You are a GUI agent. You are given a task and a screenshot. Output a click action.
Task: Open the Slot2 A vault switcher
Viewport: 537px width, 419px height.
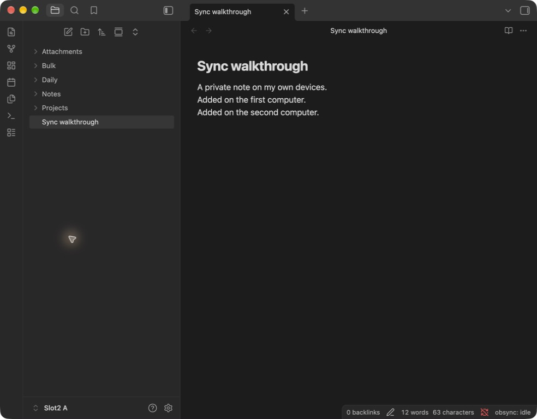coord(51,408)
